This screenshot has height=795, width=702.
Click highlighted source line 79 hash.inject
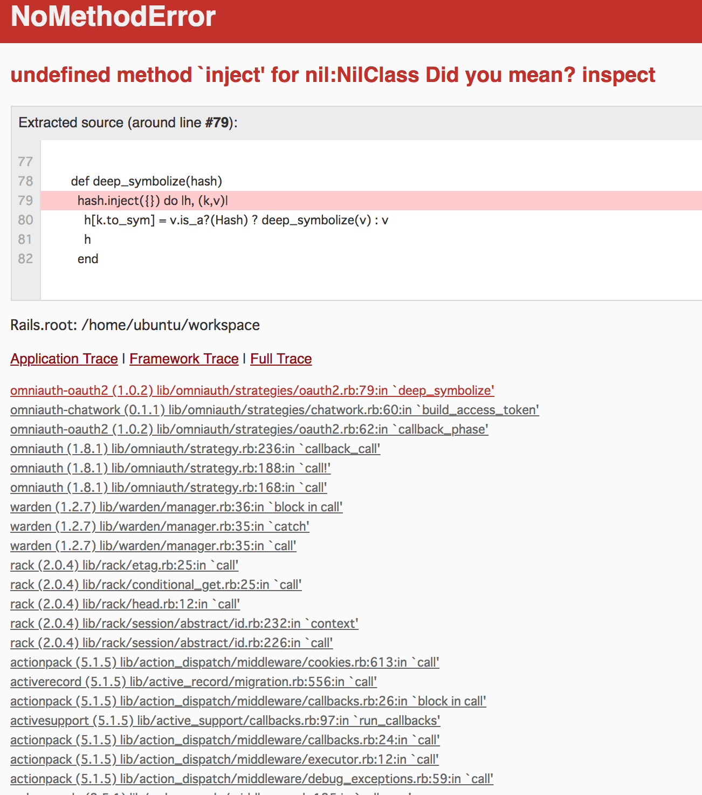(153, 201)
